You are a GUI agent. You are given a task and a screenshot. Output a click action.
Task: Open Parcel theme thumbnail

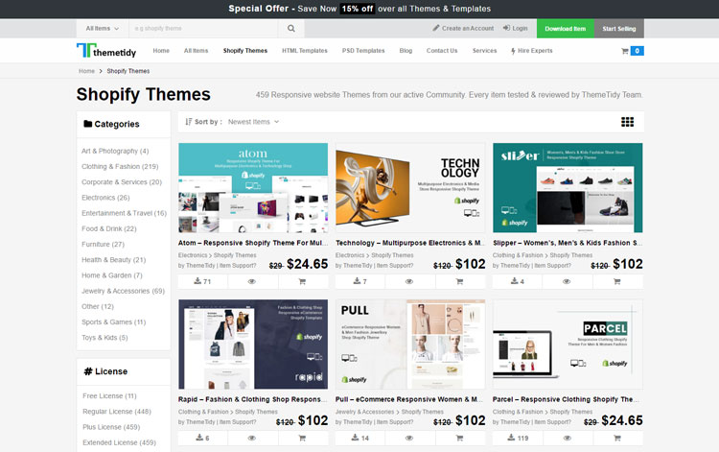tap(568, 345)
